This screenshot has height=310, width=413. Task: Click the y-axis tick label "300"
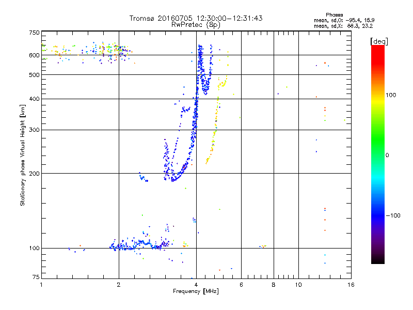click(34, 130)
